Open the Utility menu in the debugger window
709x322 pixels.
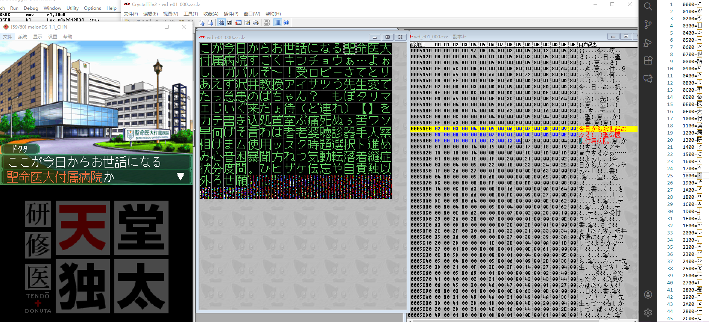tap(73, 8)
